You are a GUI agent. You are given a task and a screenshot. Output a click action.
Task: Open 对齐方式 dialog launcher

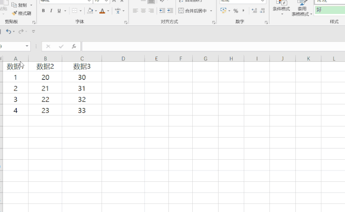pyautogui.click(x=213, y=23)
